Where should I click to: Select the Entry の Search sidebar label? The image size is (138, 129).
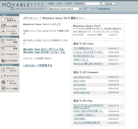(x=11, y=69)
